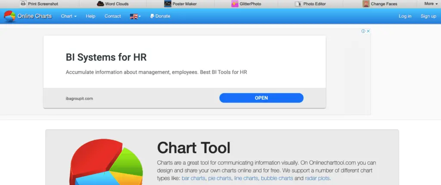Screen dimensions: 441x185
Task: Click the ad info icon
Action: pos(363,31)
